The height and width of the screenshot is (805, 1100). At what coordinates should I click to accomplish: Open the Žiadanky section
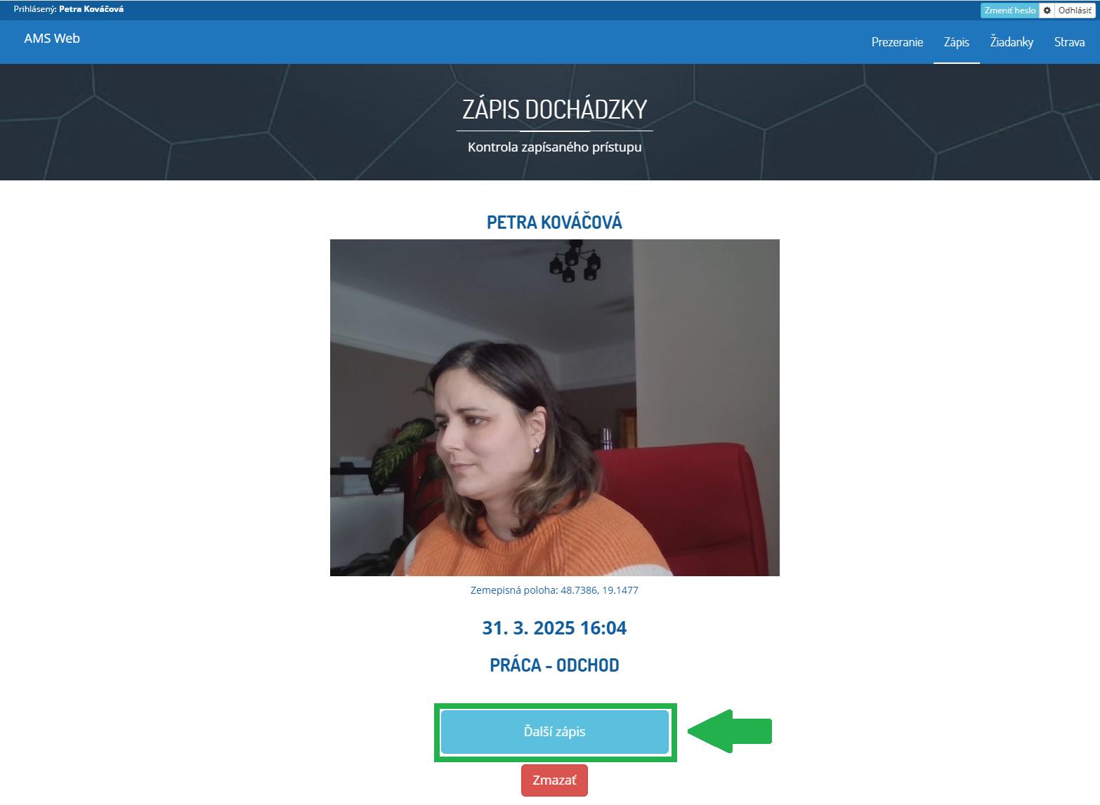1011,42
